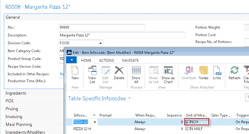Open the blue application menu dropdown
This screenshot has height=134, width=249.
[x=71, y=60]
